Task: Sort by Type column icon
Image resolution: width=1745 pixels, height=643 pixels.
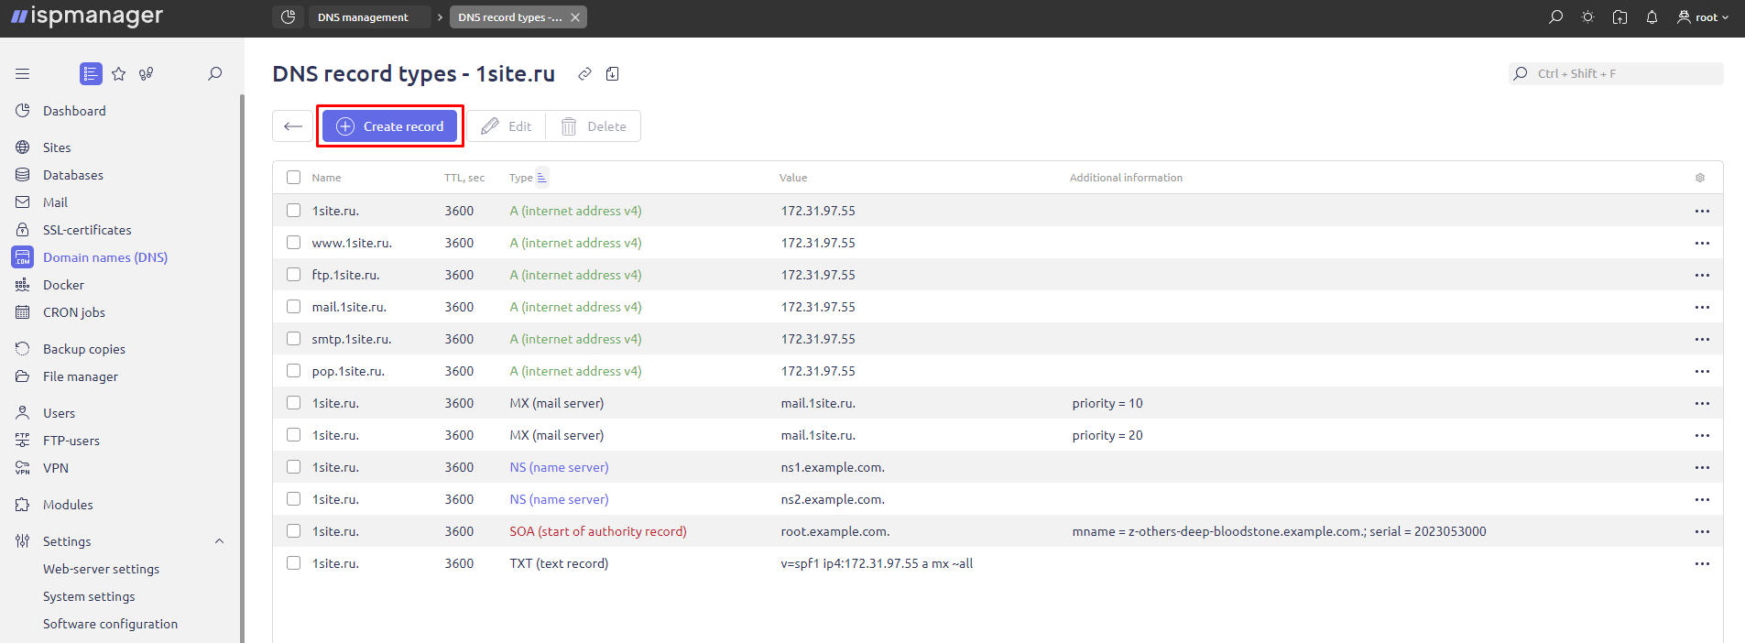Action: pyautogui.click(x=541, y=177)
